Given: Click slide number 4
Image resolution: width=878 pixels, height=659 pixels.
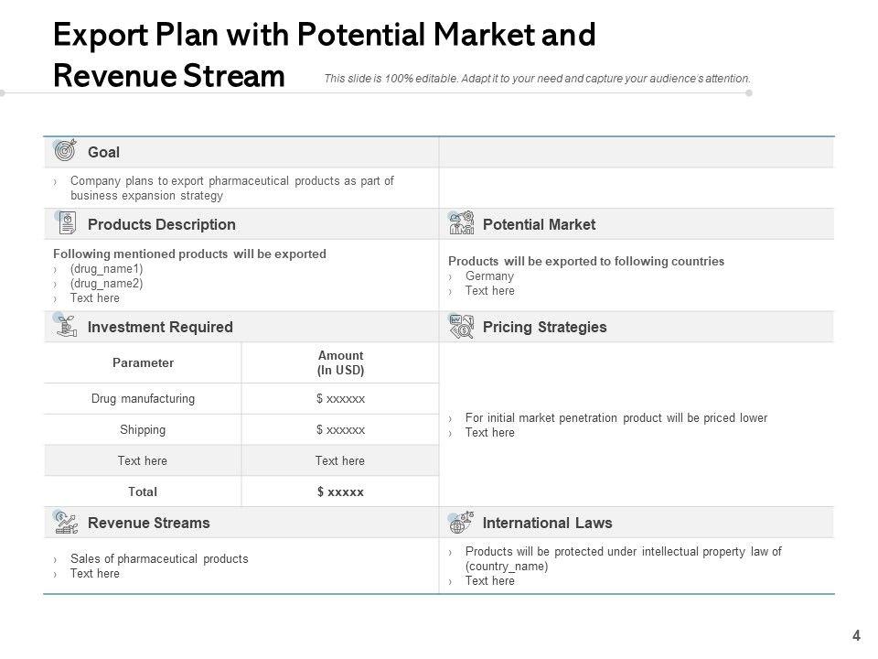Looking at the screenshot, I should coord(856,635).
